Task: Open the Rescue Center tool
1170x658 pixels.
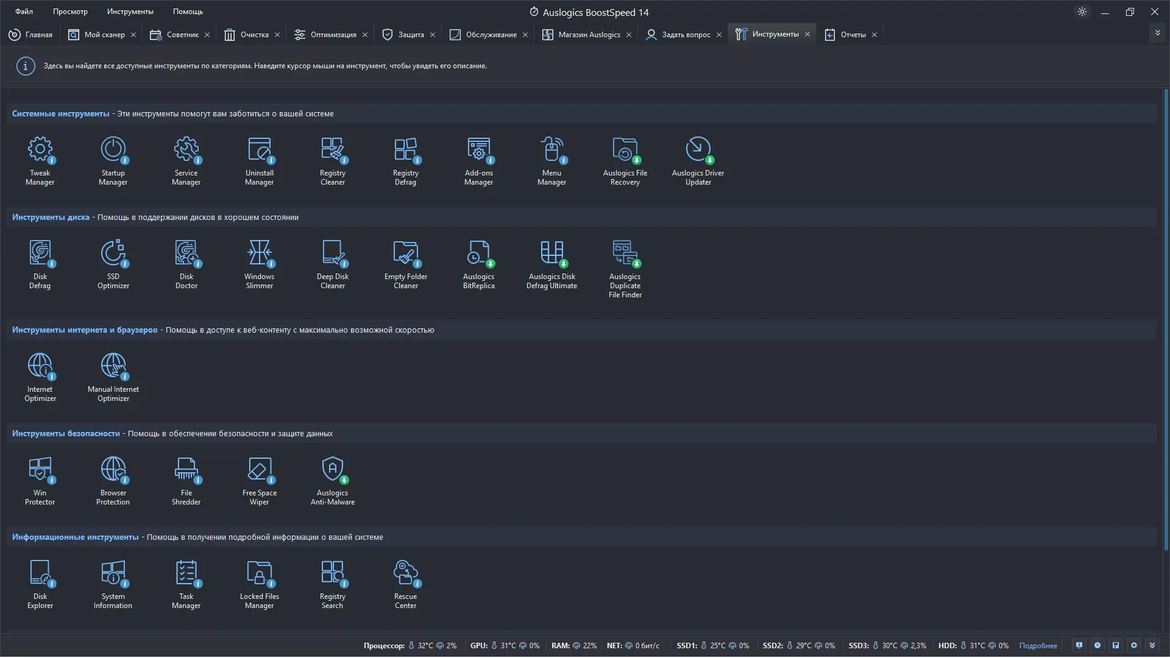Action: point(406,584)
